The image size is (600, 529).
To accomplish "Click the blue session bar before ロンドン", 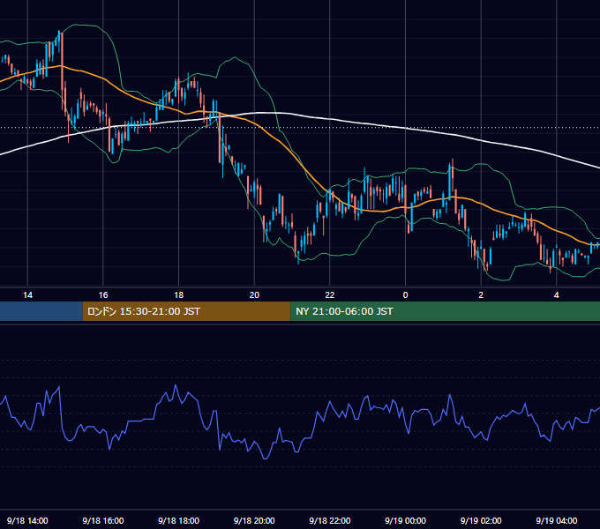I will (x=41, y=311).
